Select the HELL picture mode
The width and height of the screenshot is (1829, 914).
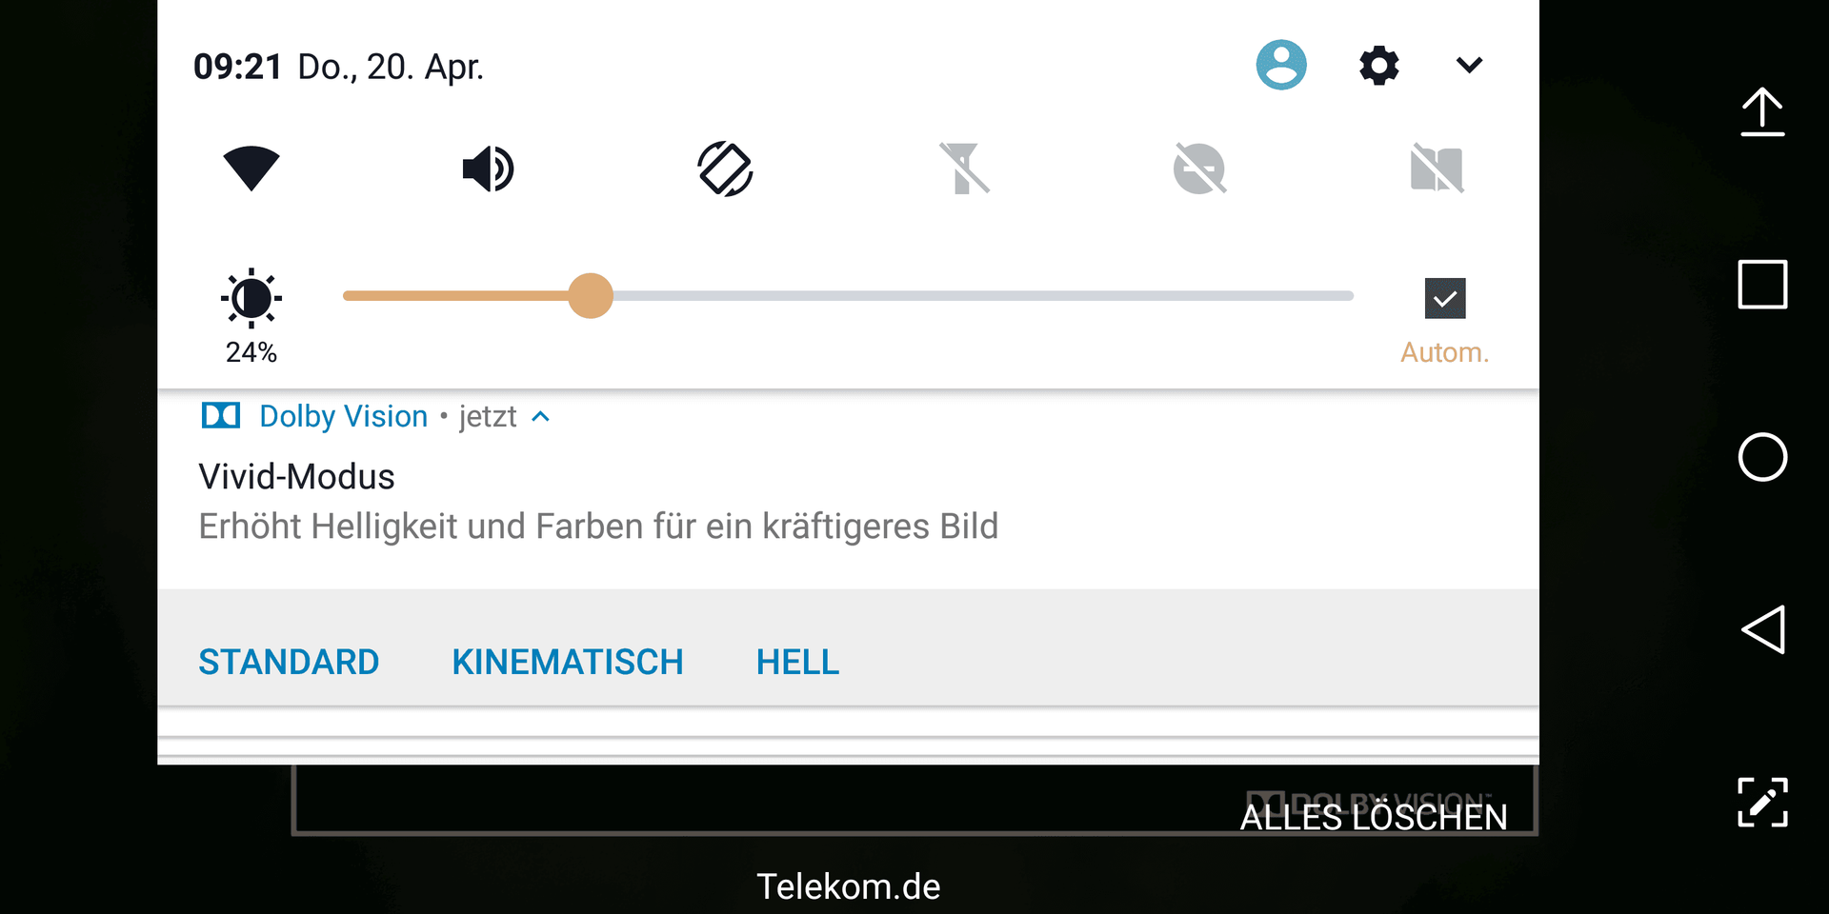tap(797, 662)
